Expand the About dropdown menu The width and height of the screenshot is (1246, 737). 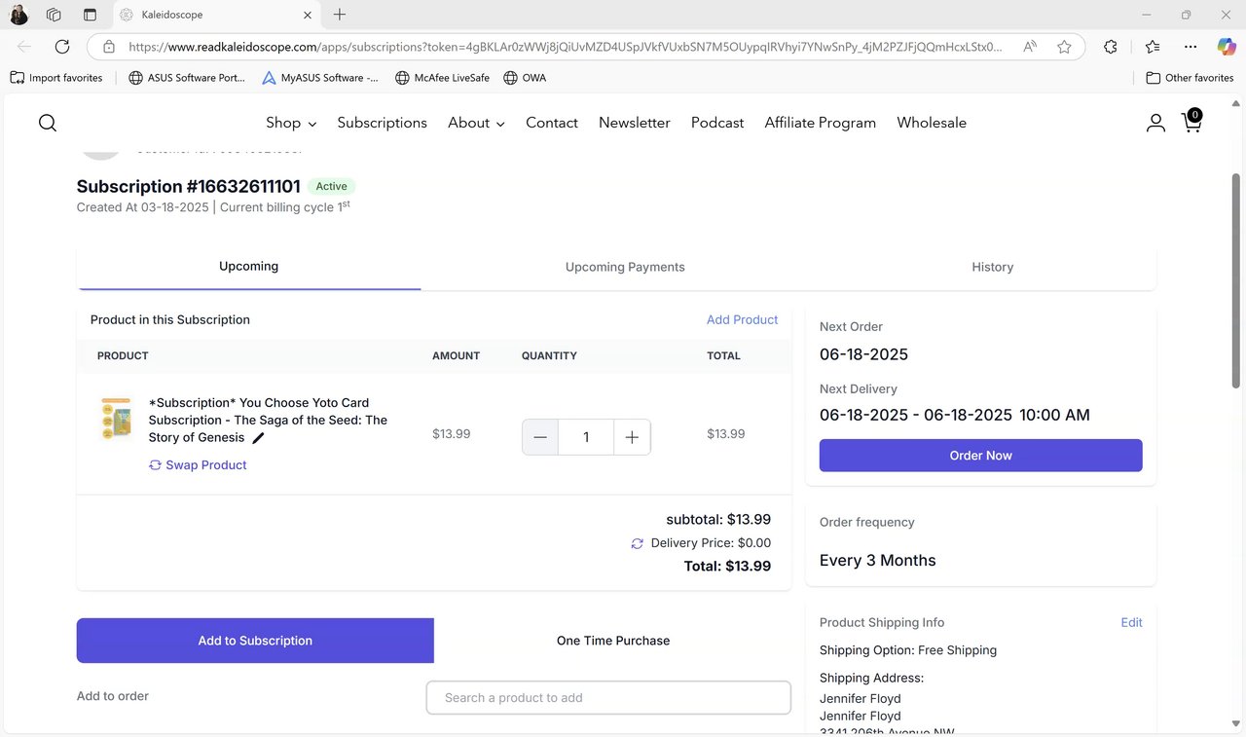click(476, 123)
